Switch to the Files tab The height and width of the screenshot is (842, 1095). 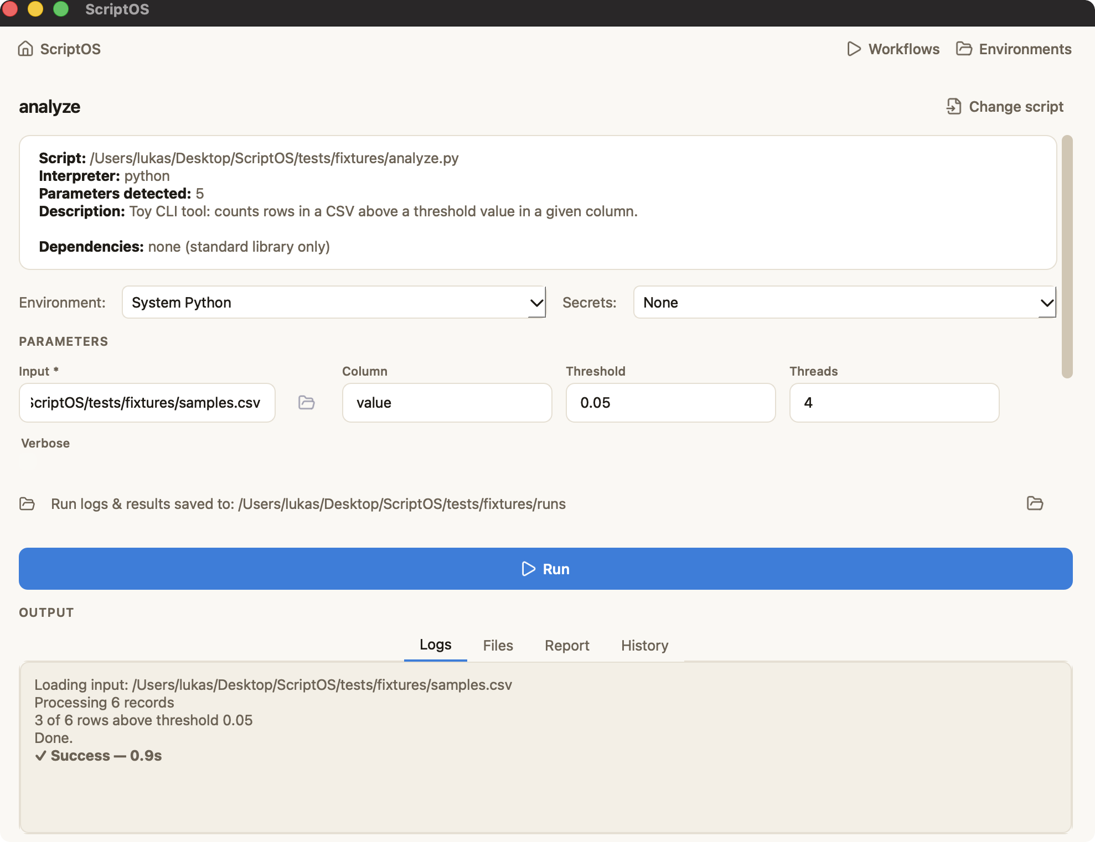[498, 646]
